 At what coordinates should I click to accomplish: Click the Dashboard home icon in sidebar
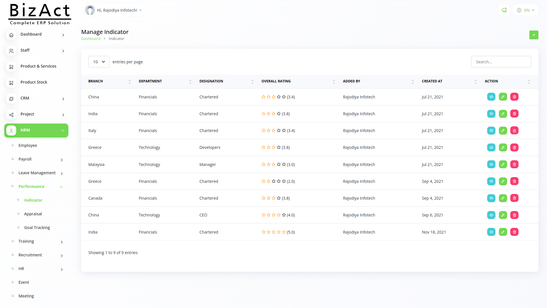click(x=11, y=35)
